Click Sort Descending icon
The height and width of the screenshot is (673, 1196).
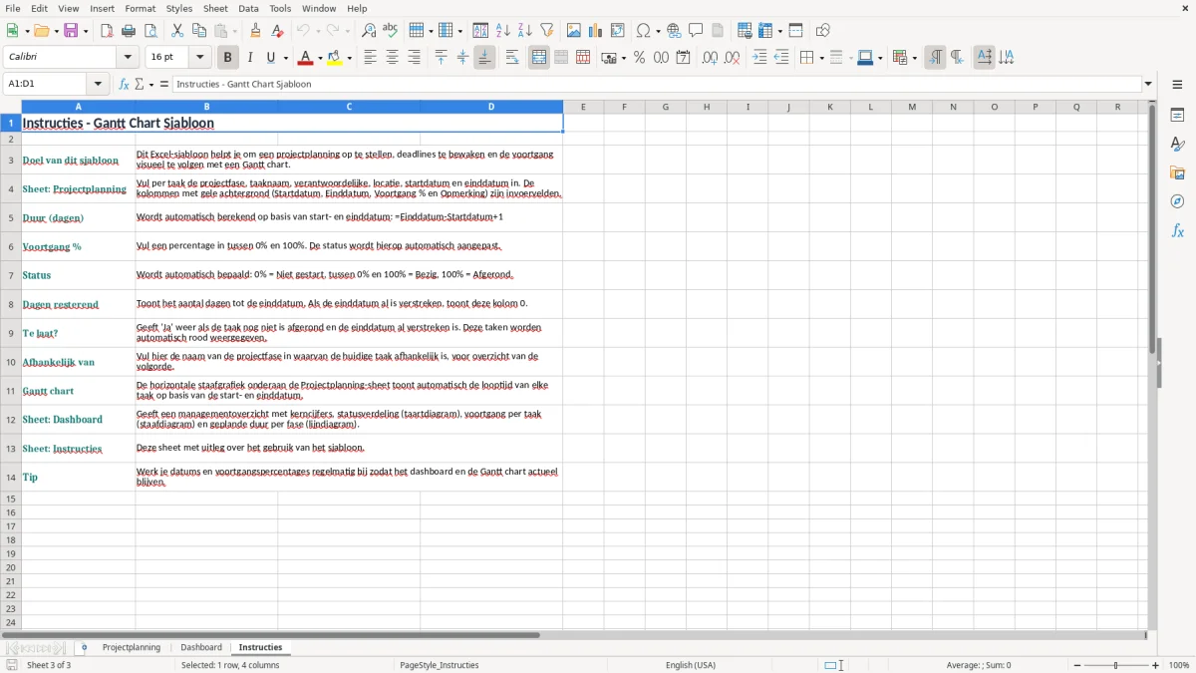(x=525, y=31)
